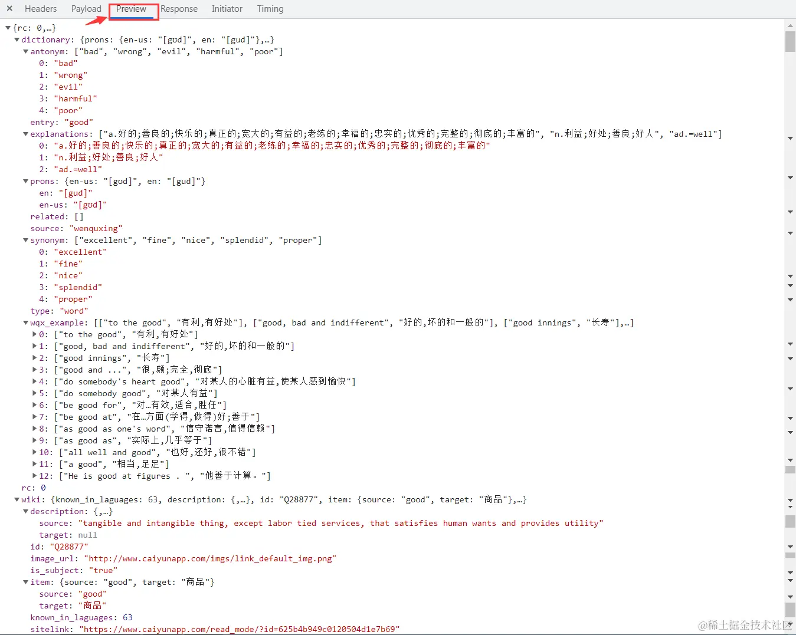Expand item 4 "do somebody's heart good"

point(35,381)
